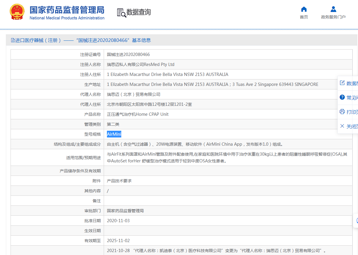Open the 首页 link
Image resolution: width=358 pixels, height=255 pixels.
tap(304, 17)
